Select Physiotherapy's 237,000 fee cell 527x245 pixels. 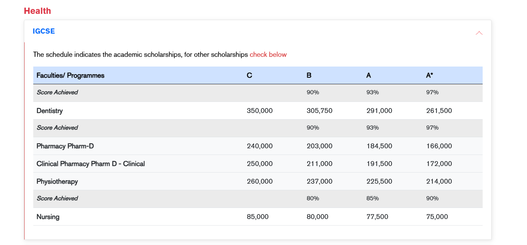(319, 182)
